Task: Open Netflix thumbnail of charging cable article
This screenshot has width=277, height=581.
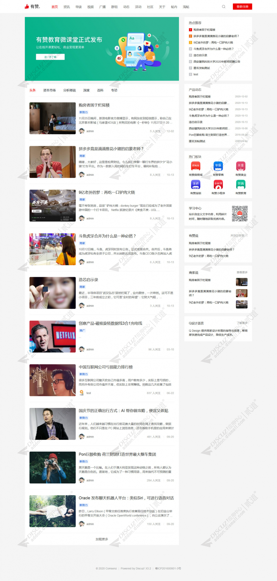Action: point(52,336)
